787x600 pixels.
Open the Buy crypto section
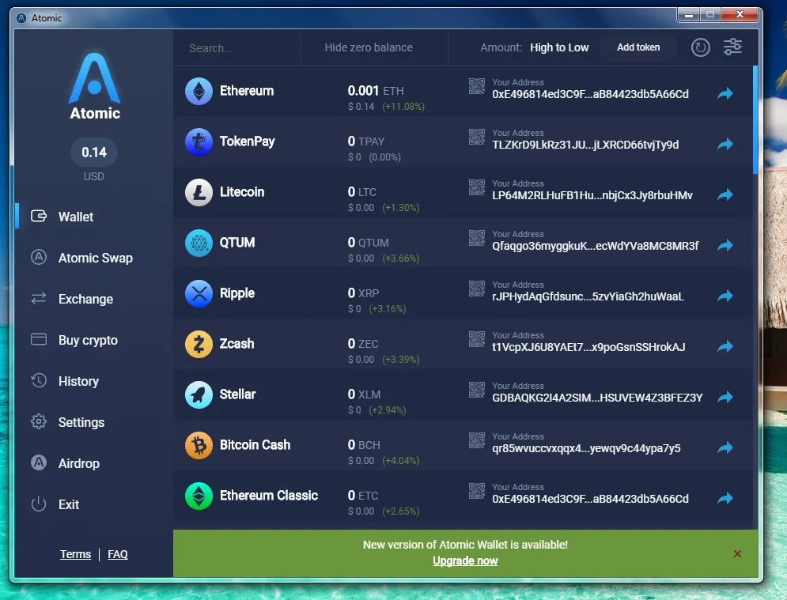[88, 340]
